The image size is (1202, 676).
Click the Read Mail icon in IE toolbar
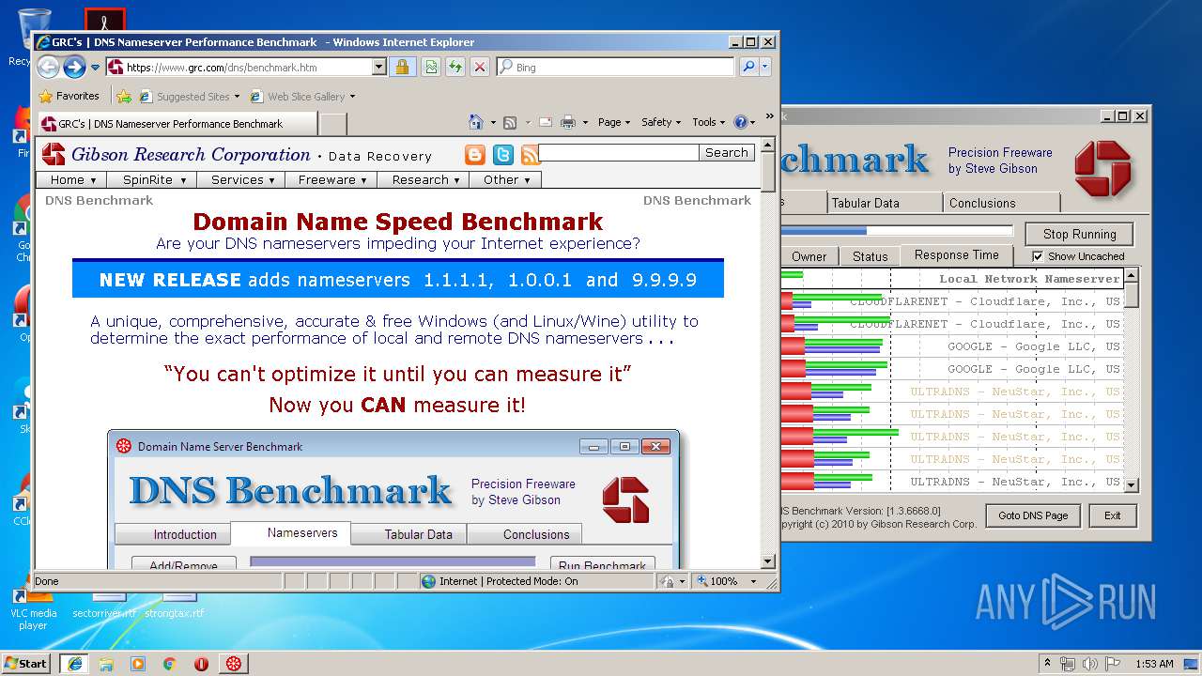[545, 122]
